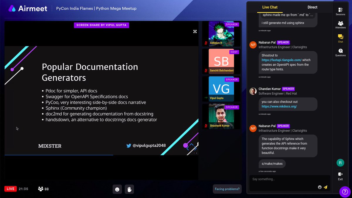Switch to the Live Chat tab
This screenshot has width=352, height=198.
tap(270, 7)
